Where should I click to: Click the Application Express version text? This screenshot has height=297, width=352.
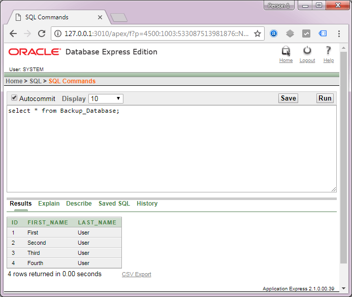[x=298, y=288]
